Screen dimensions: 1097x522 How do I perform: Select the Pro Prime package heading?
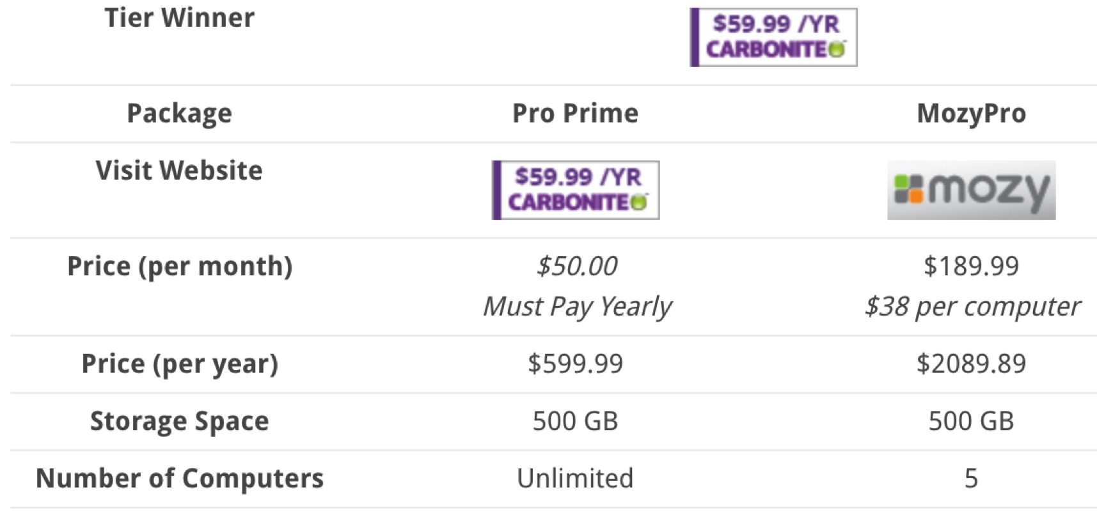575,113
